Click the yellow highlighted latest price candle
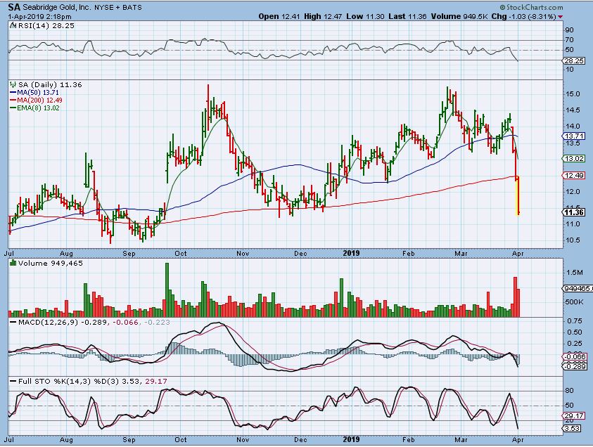 [x=518, y=195]
